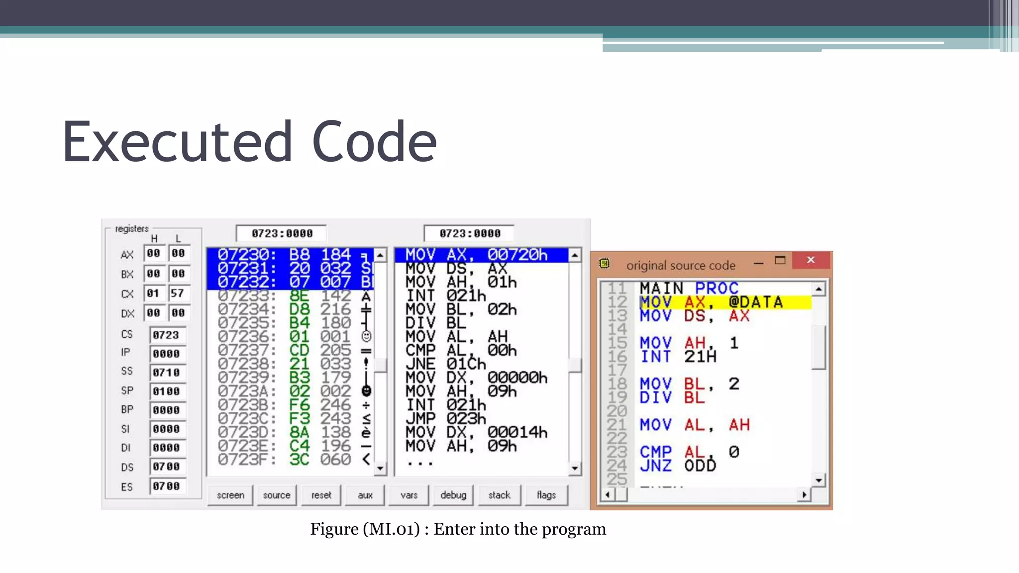This screenshot has height=573, width=1019.
Task: Select disassembly line JNE 01Ch
Action: click(481, 364)
